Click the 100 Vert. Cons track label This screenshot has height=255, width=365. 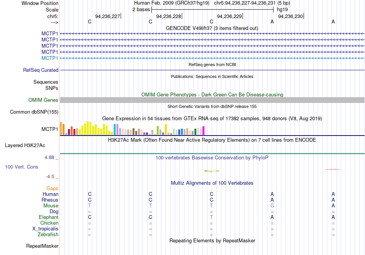22,167
